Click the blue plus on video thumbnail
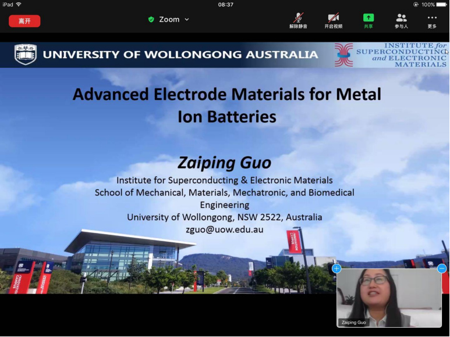Viewport: 450px width, 337px height. click(336, 268)
